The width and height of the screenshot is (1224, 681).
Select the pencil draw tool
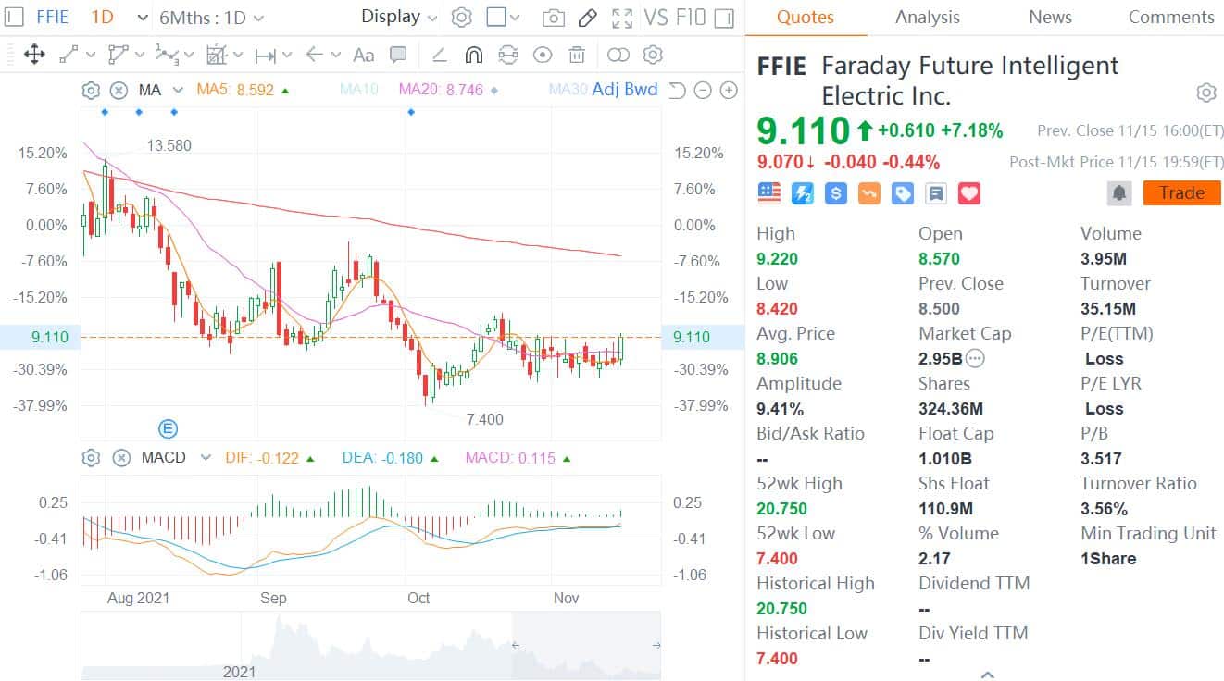click(x=587, y=18)
